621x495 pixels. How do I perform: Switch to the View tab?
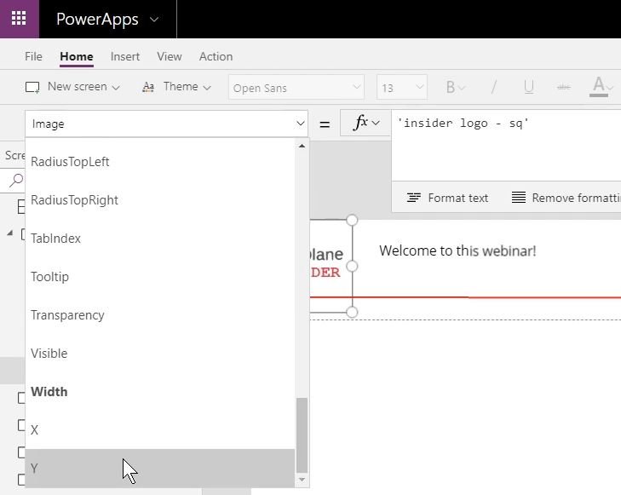point(170,56)
